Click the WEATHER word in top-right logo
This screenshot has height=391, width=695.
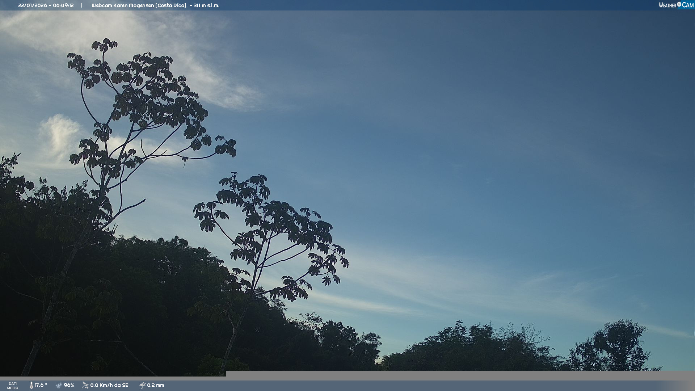coord(667,5)
